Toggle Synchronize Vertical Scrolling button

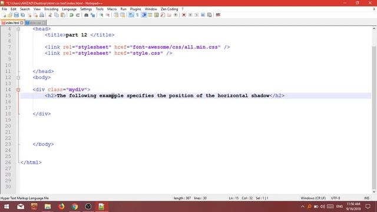coord(116,15)
